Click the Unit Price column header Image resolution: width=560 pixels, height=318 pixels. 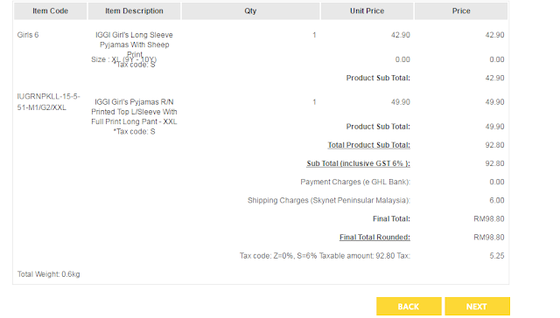[x=367, y=11]
